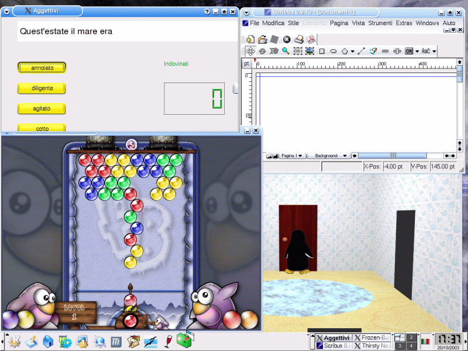
Task: Expand the ABC annotation tool dropdown arrow
Action: tap(434, 51)
